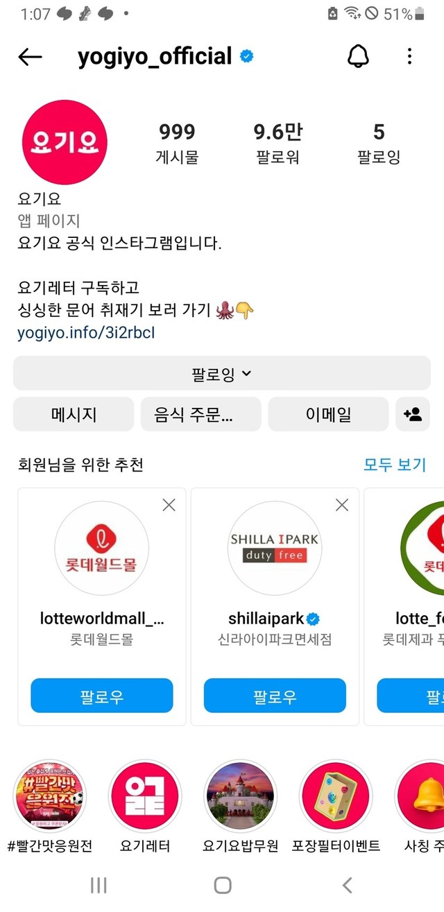
Task: View the 요기요 profile picture
Action: coord(65,142)
